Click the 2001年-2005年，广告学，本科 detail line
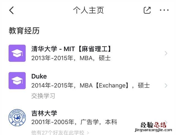The height and width of the screenshot is (135, 176). pos(75,122)
